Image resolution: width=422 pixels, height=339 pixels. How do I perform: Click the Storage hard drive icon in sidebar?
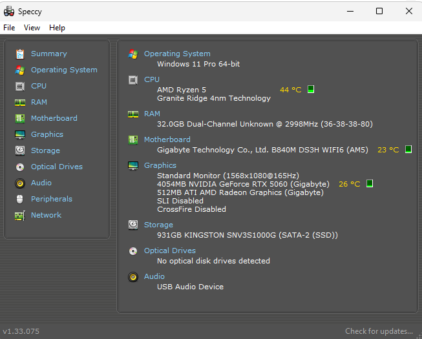(20, 151)
